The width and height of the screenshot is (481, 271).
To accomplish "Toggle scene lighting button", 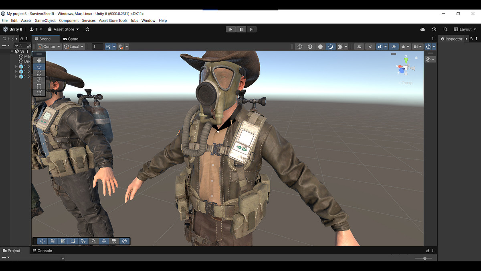I will pyautogui.click(x=370, y=47).
